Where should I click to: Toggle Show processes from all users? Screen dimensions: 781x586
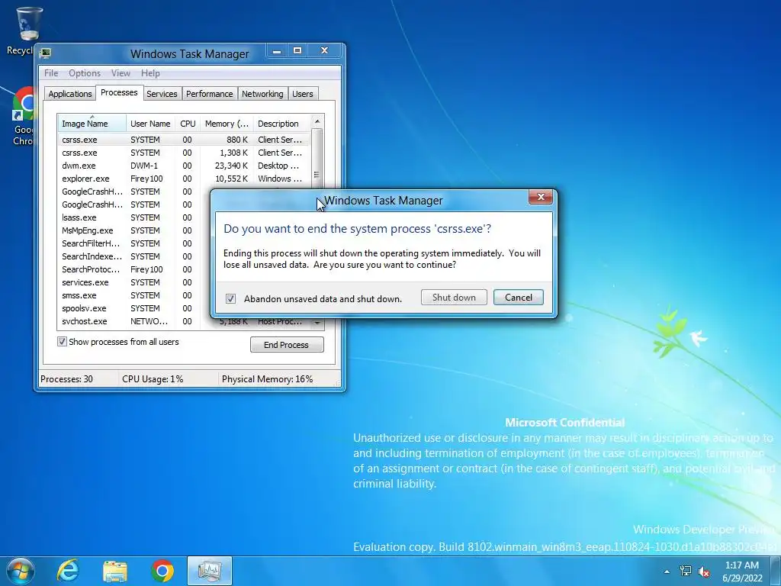pos(62,342)
